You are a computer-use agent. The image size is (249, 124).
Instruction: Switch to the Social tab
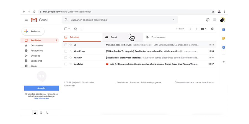click(123, 37)
